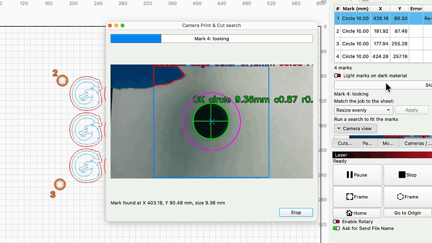Image resolution: width=432 pixels, height=243 pixels.
Task: Click the top dragon design on canvas
Action: (86, 93)
